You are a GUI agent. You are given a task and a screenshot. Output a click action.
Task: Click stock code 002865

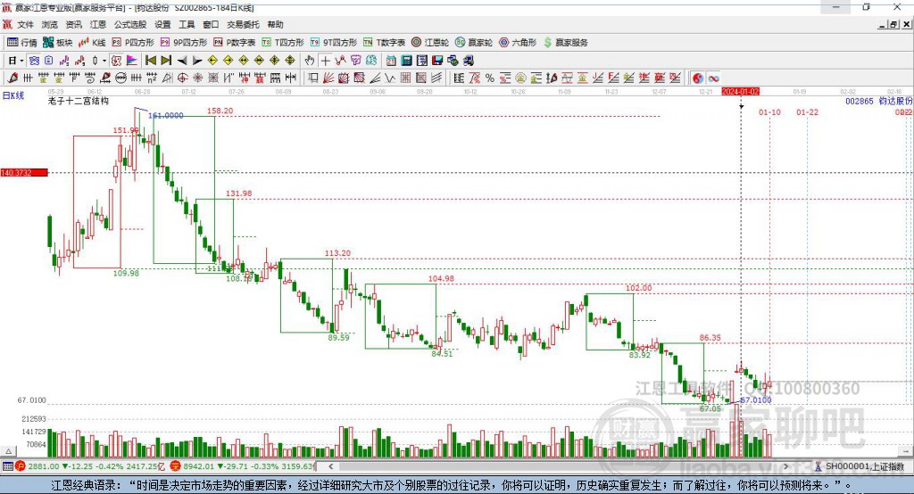[x=860, y=101]
